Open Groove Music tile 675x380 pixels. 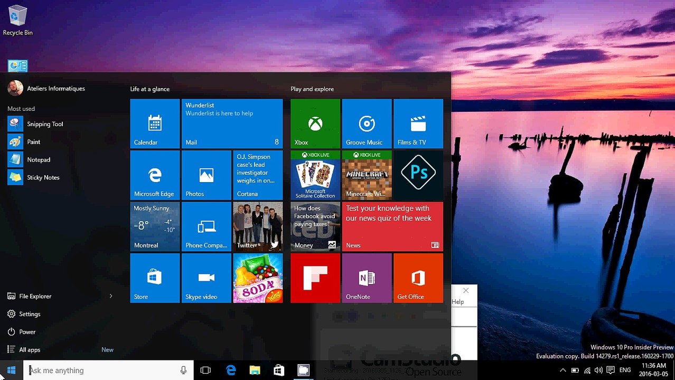click(367, 123)
